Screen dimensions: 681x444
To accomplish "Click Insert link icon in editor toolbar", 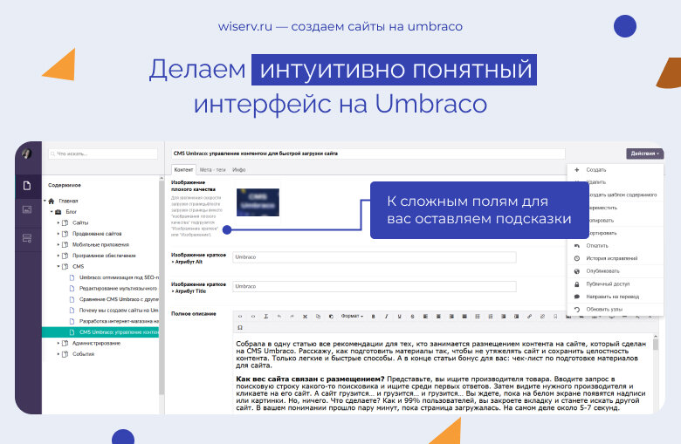I will coord(529,317).
